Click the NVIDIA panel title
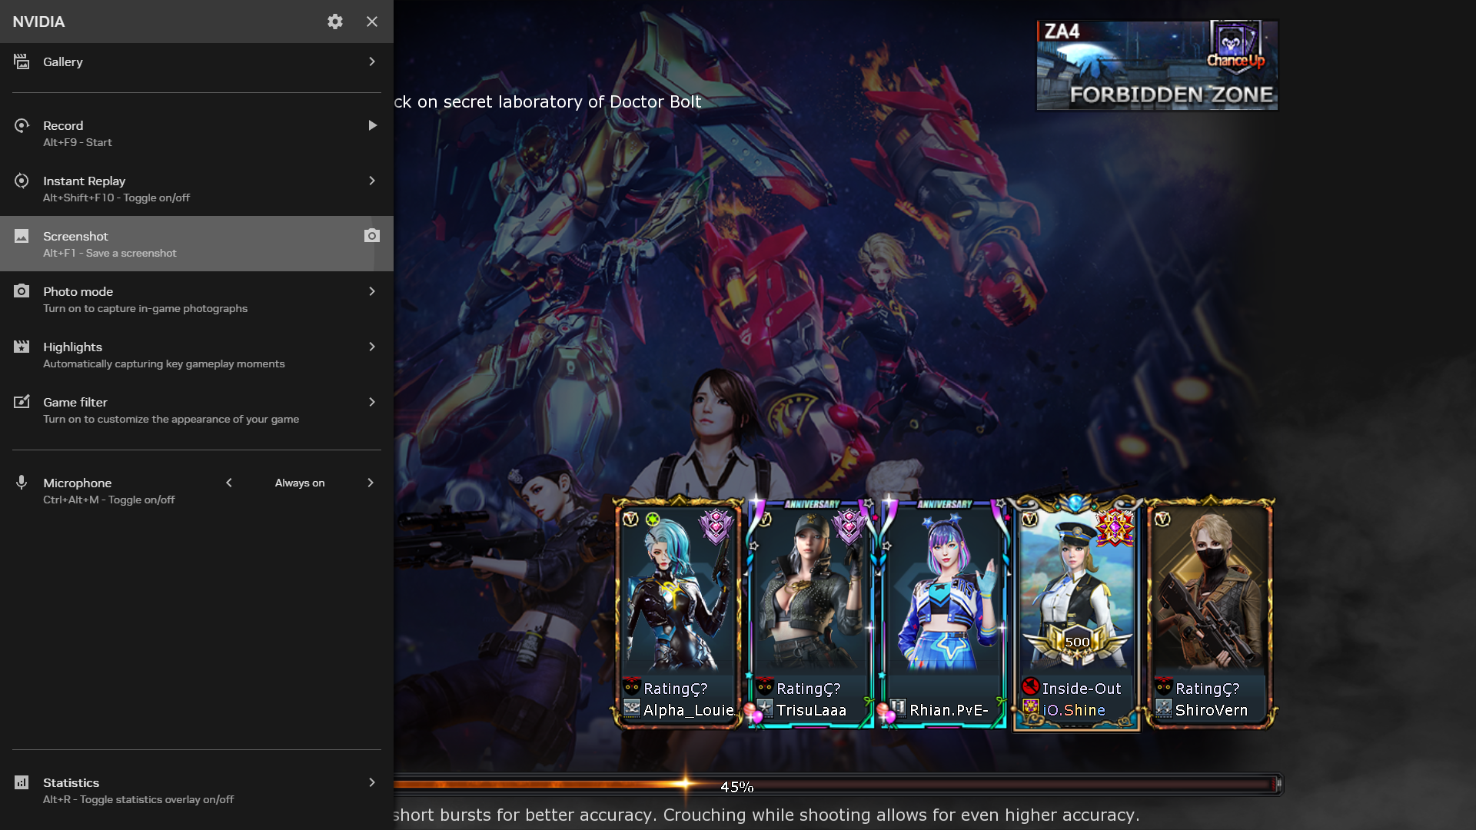 tap(38, 22)
